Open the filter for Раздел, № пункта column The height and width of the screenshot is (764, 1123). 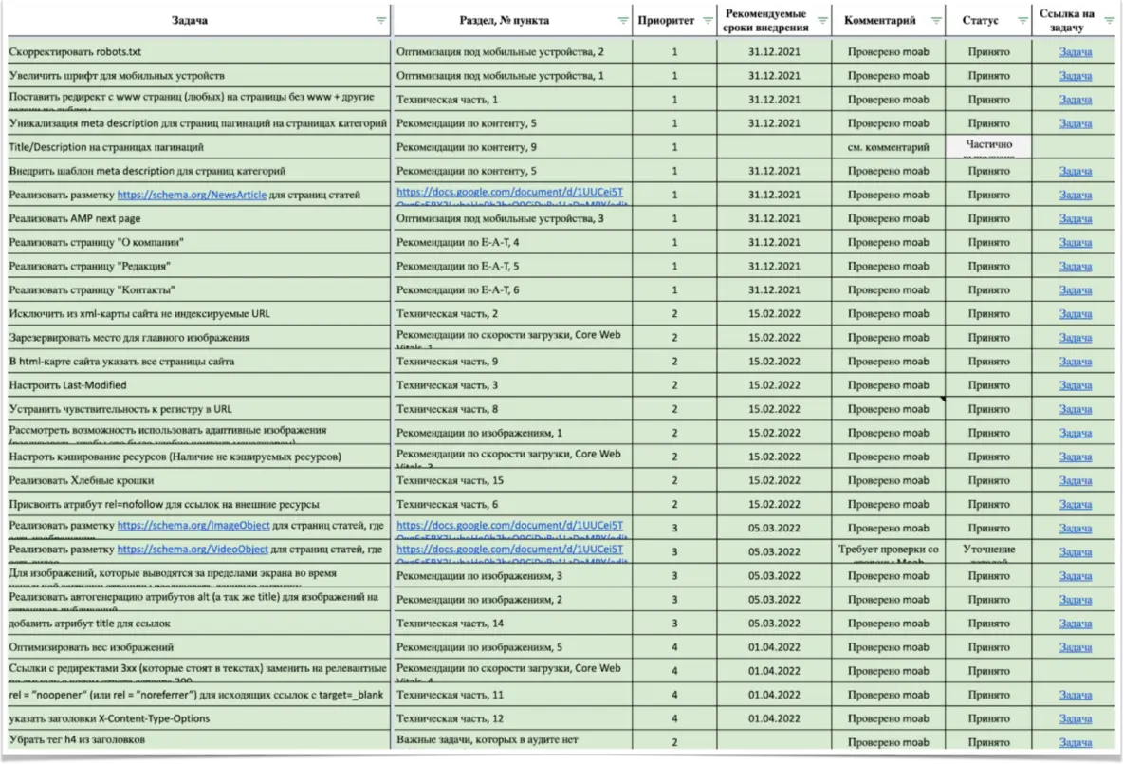point(623,20)
